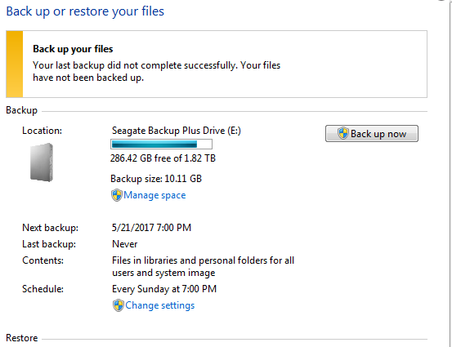
Task: Click the Last backup value Never
Action: click(124, 244)
